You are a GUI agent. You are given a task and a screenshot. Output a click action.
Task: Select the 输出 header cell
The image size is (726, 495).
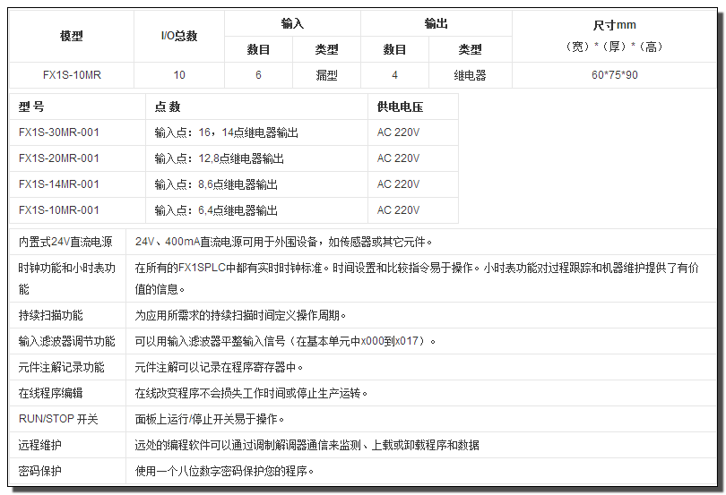(x=436, y=23)
